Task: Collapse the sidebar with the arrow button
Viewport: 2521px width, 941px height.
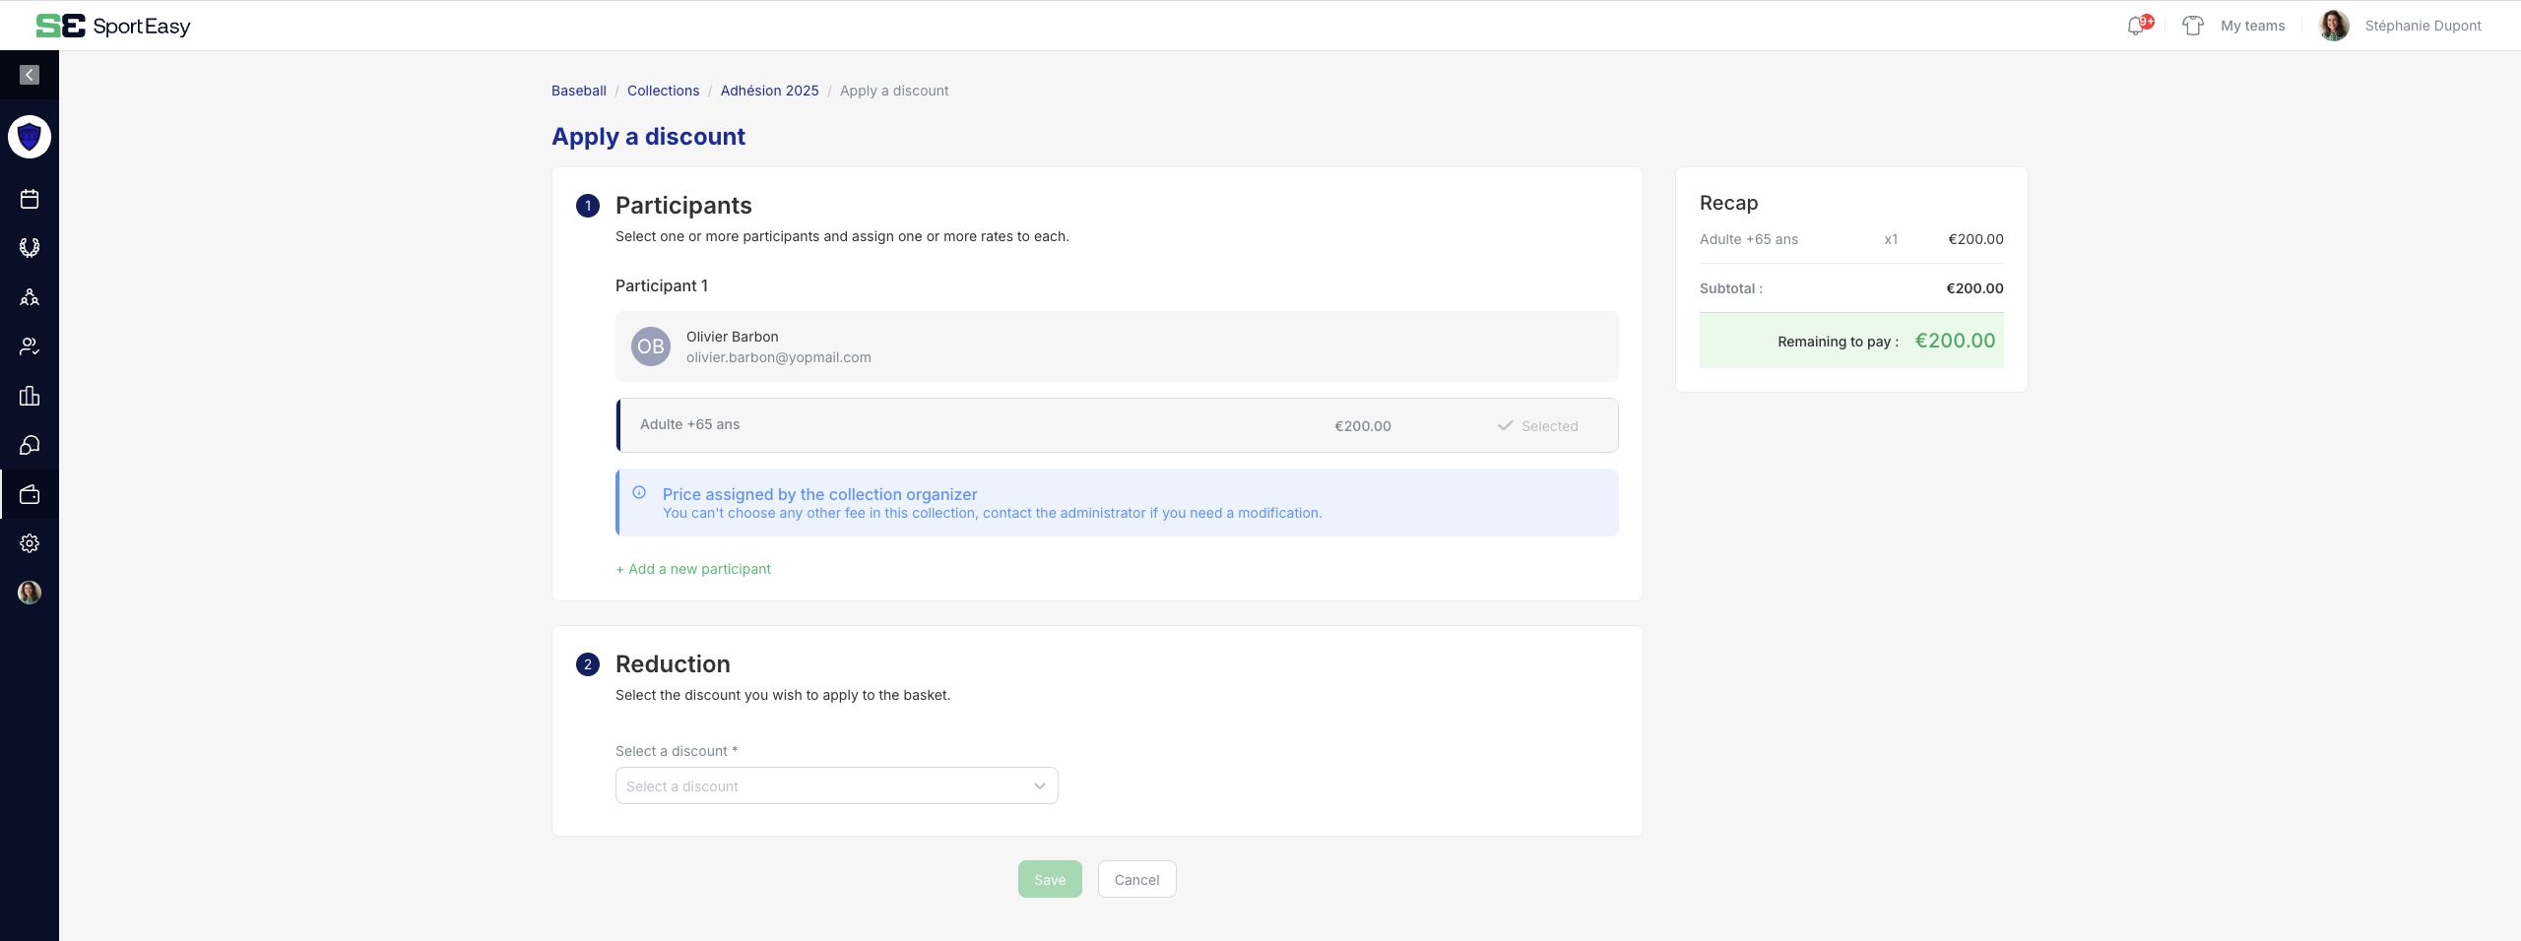Action: click(30, 75)
